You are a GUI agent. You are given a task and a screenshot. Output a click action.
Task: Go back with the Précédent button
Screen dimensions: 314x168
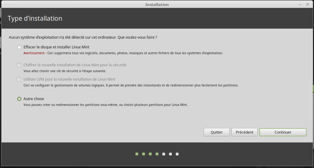tap(244, 132)
